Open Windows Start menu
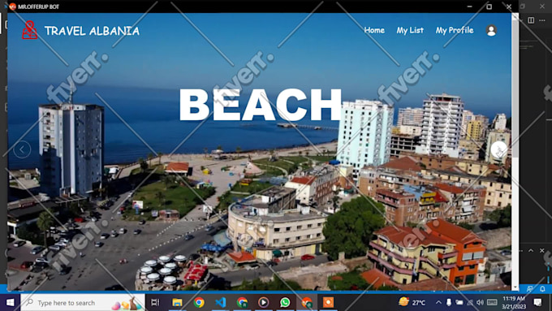The height and width of the screenshot is (311, 552). pos(11,302)
